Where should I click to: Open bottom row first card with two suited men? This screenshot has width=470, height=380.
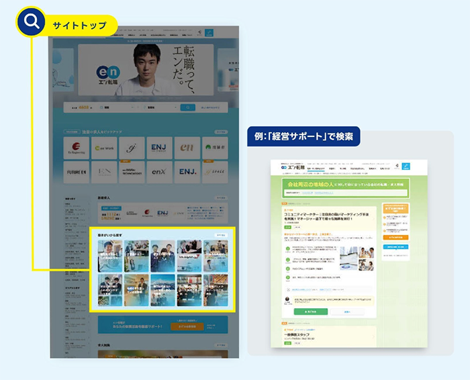coord(110,290)
